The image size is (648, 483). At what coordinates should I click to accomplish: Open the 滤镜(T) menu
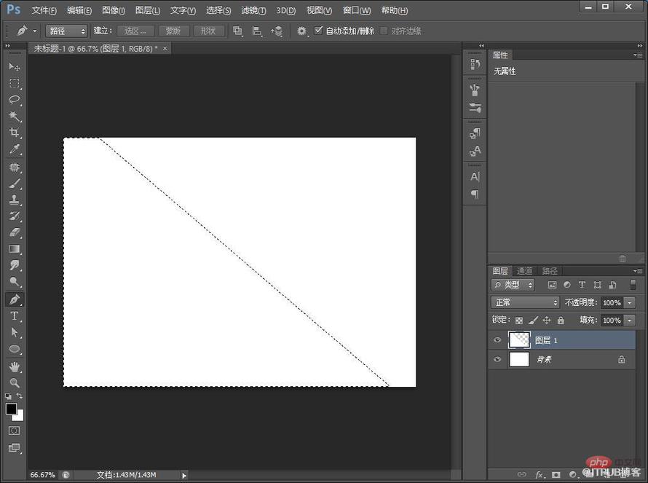point(253,11)
